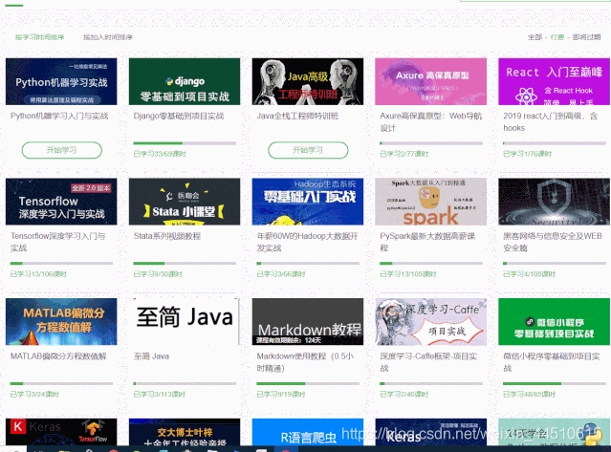The image size is (611, 452).
Task: Filter courses by 付费
Action: (x=557, y=37)
